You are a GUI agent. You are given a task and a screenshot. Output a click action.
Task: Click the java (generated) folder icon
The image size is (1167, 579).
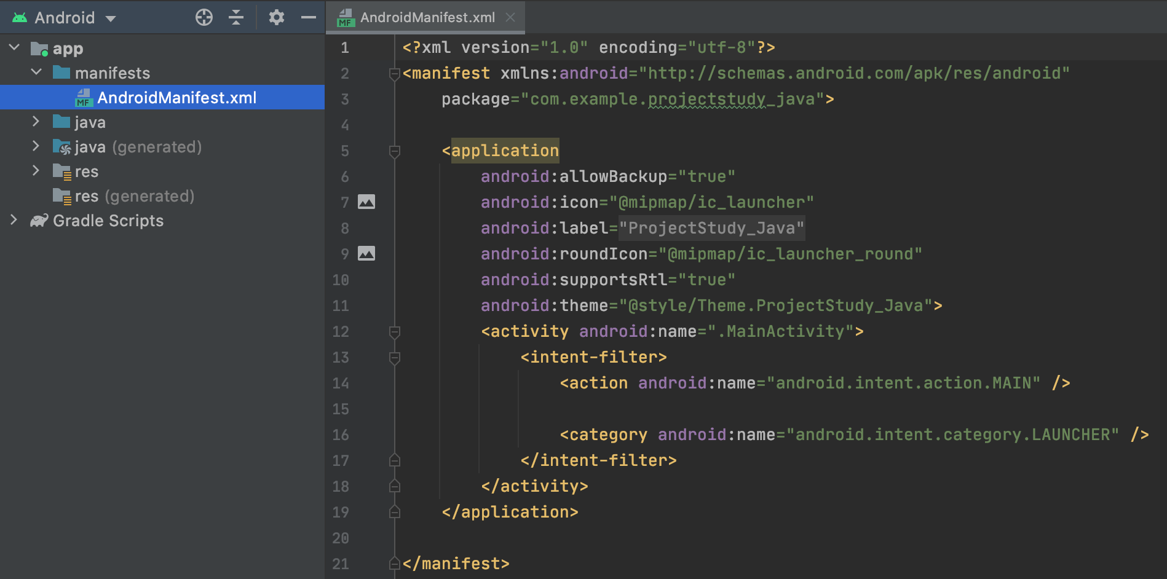click(62, 146)
